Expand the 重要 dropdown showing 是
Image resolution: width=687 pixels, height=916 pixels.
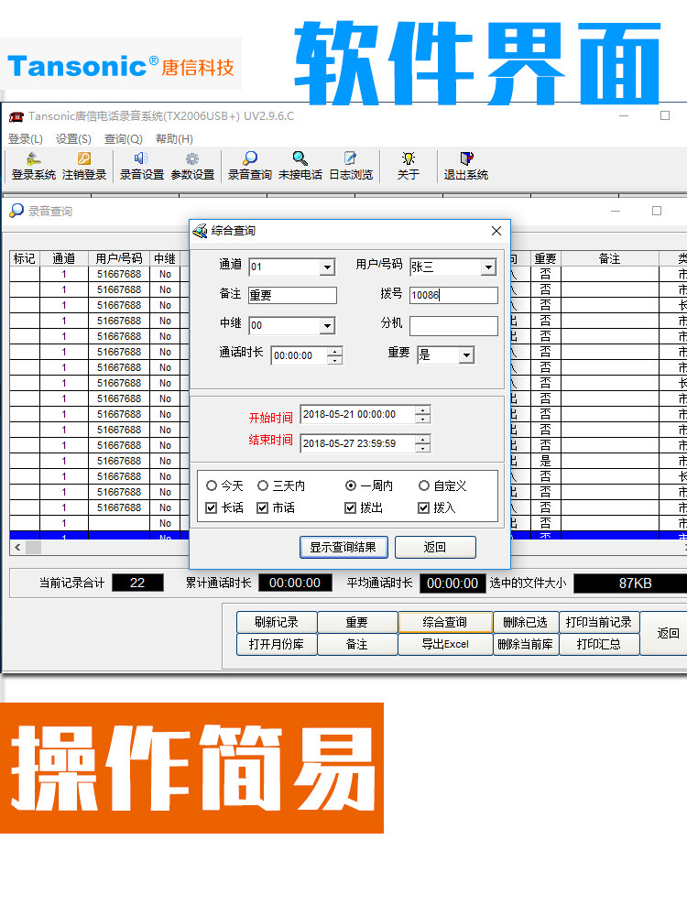pyautogui.click(x=466, y=355)
